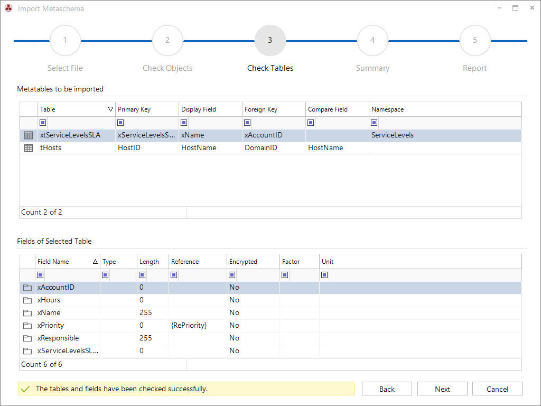This screenshot has height=406, width=541.
Task: Sort by the Table column header
Action: [76, 109]
